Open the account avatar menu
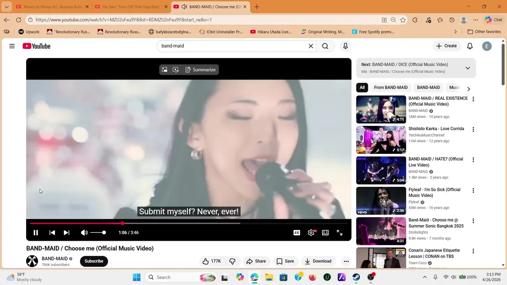The image size is (507, 285). click(x=487, y=46)
